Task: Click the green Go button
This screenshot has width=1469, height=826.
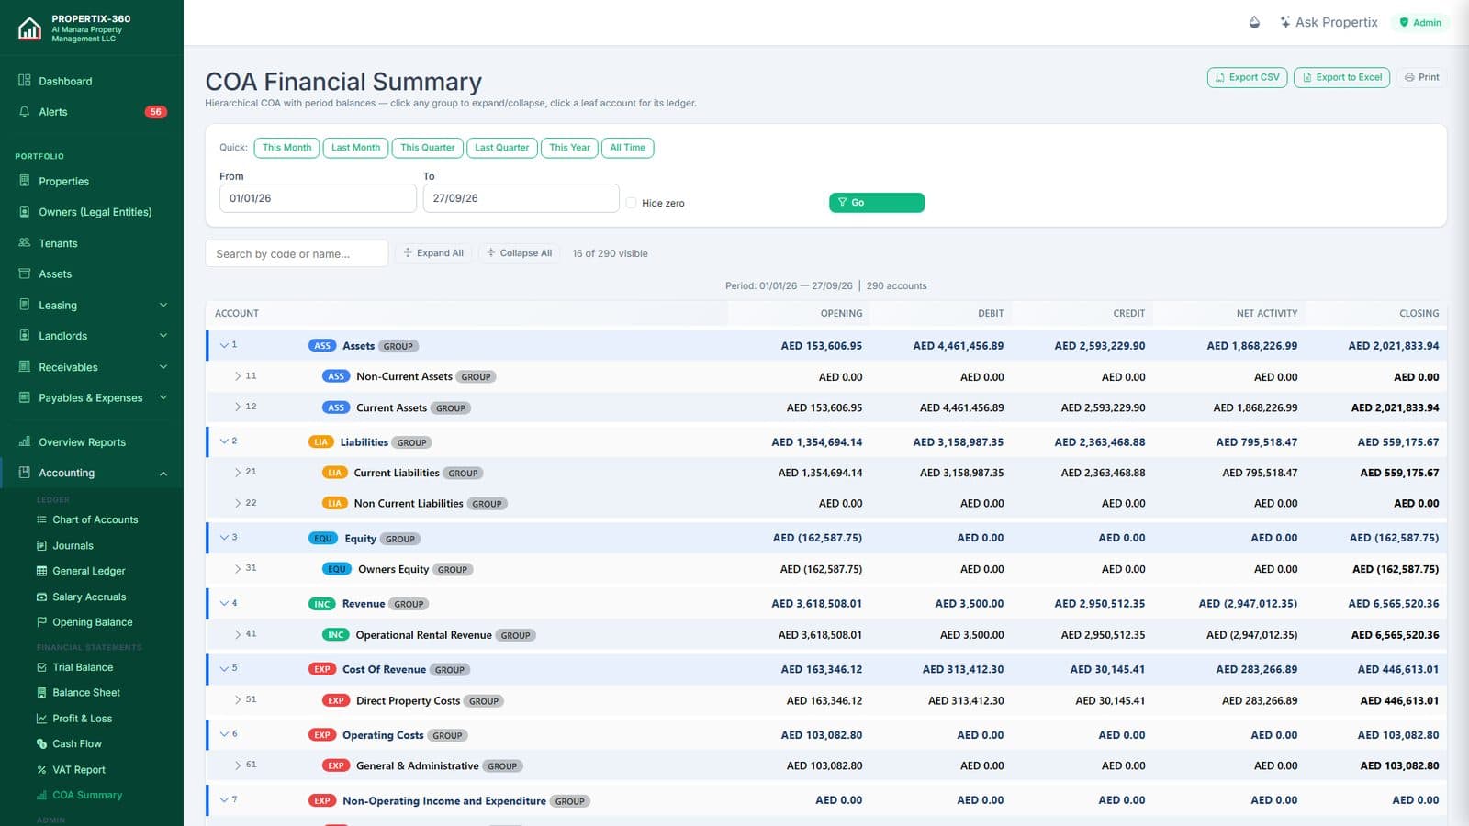Action: click(x=877, y=203)
